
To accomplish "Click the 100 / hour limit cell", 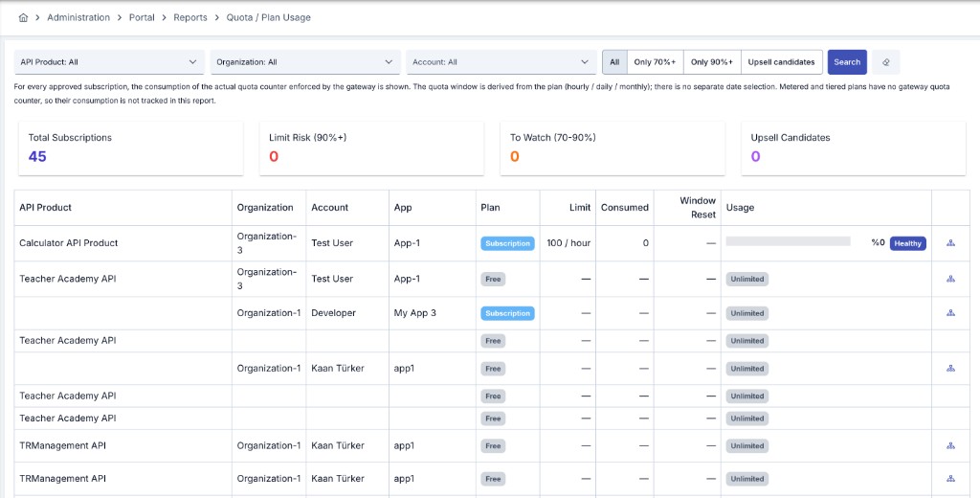I will pos(567,243).
